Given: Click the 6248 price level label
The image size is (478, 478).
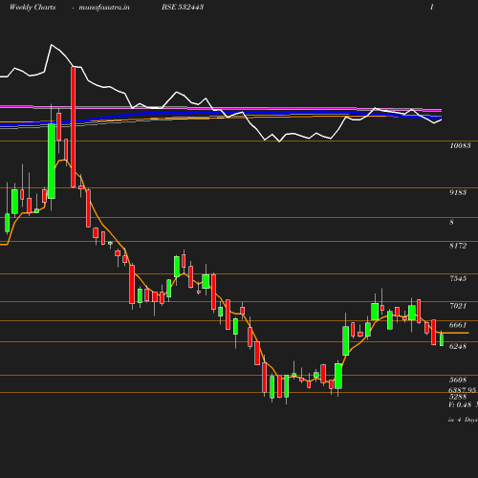Looking at the screenshot, I should click(458, 346).
